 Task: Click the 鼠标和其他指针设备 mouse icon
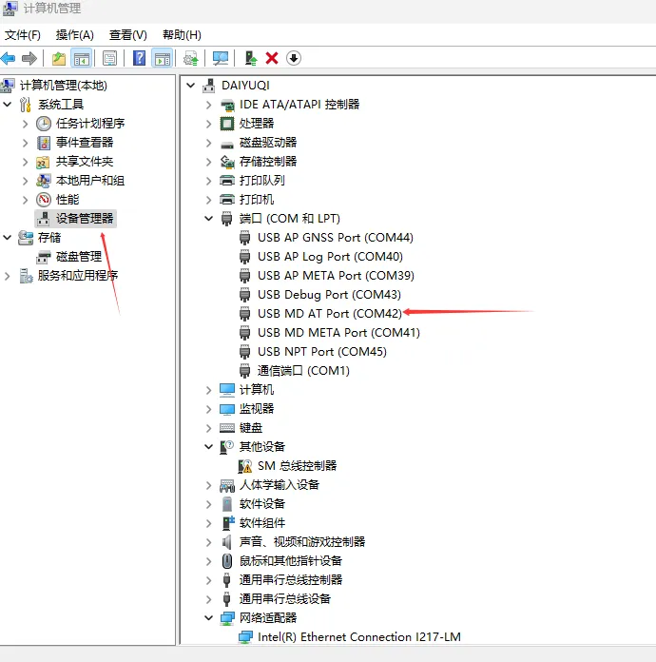coord(227,560)
